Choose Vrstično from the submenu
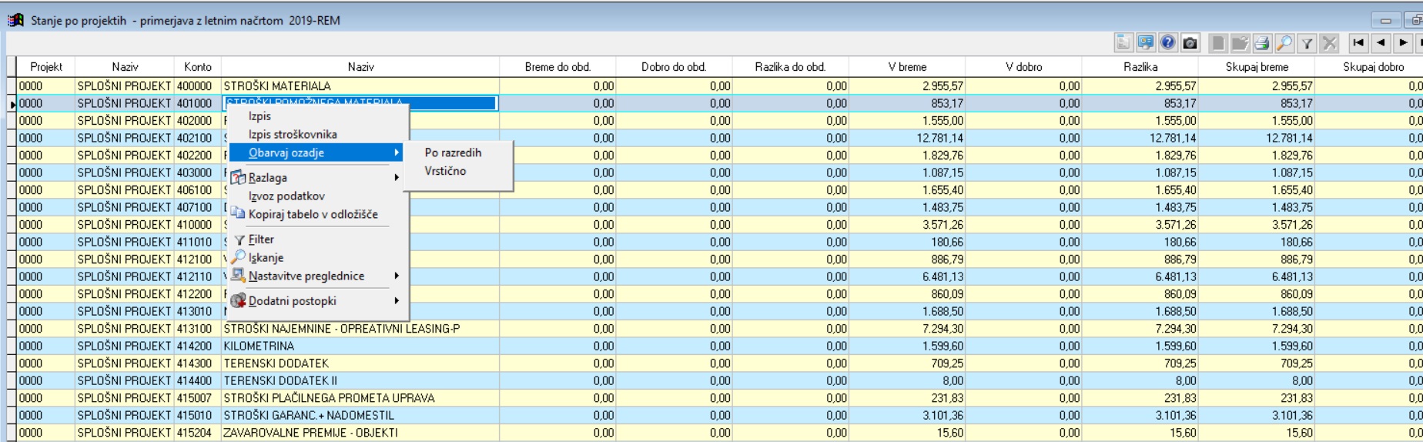Screen dimensions: 1423x442 (446, 171)
